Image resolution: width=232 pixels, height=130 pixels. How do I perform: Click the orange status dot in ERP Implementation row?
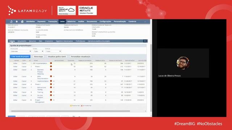tap(51, 63)
